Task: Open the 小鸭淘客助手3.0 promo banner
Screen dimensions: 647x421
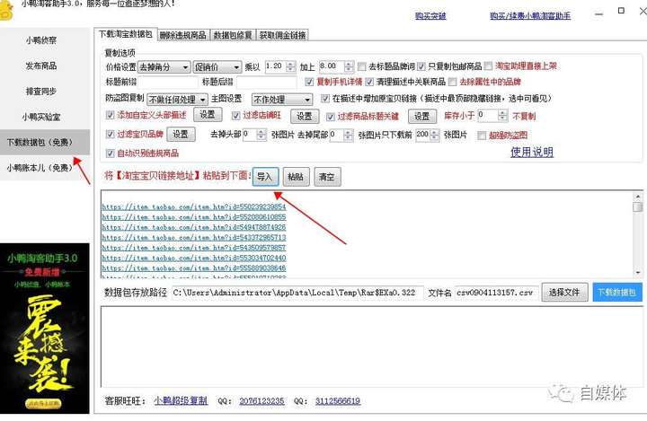Action: point(45,329)
